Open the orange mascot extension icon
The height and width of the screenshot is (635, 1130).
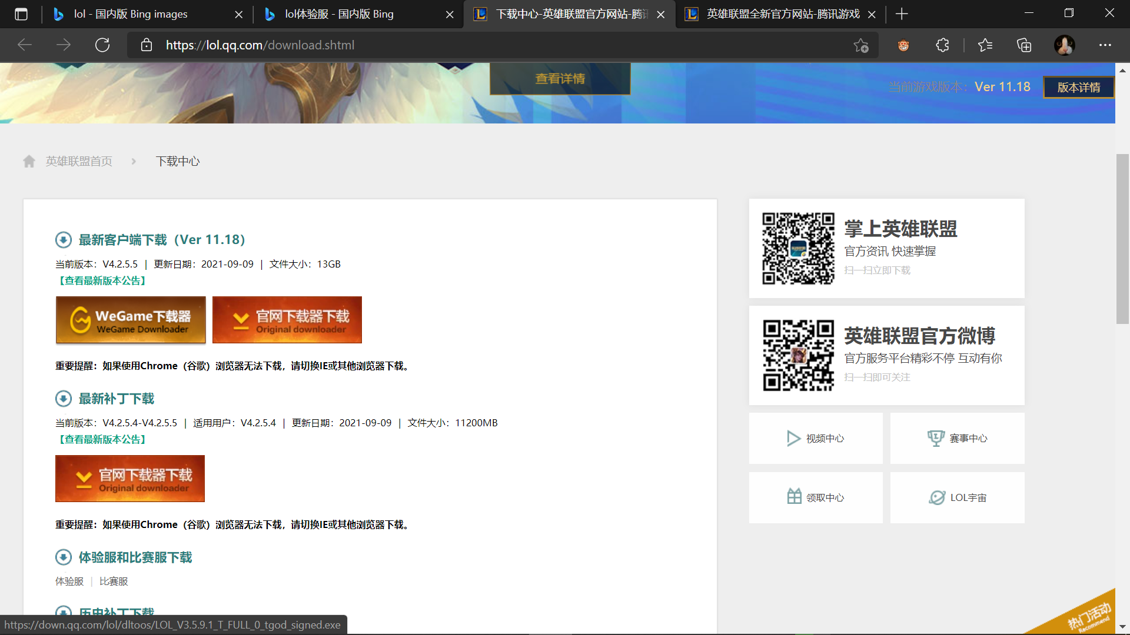[903, 45]
